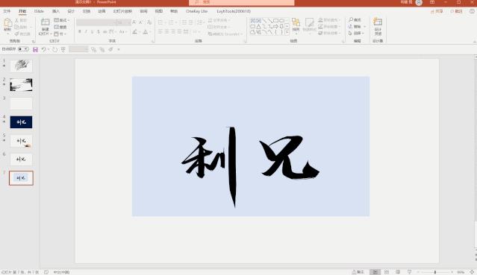Screen dimensions: 477x275
Task: Click the Comments button at top right
Action: [x=456, y=11]
